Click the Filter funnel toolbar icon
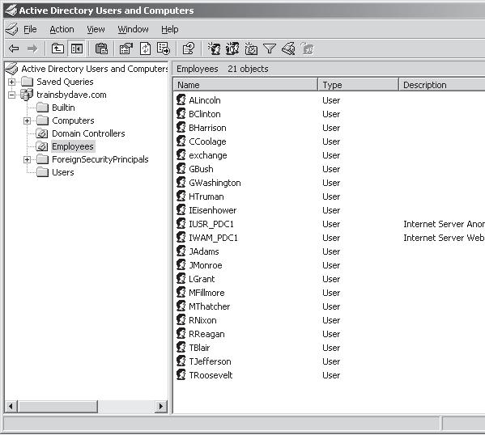The image size is (485, 435). [270, 49]
